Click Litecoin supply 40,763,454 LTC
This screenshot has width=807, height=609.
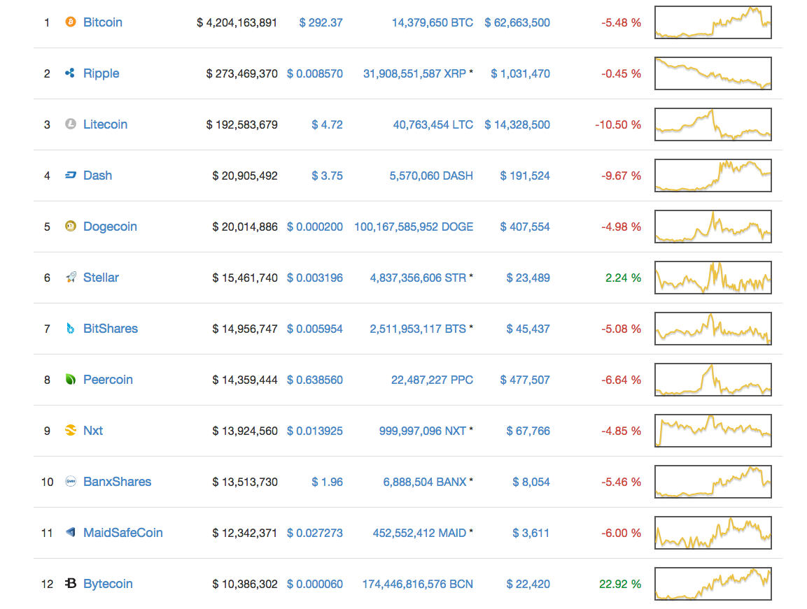433,124
